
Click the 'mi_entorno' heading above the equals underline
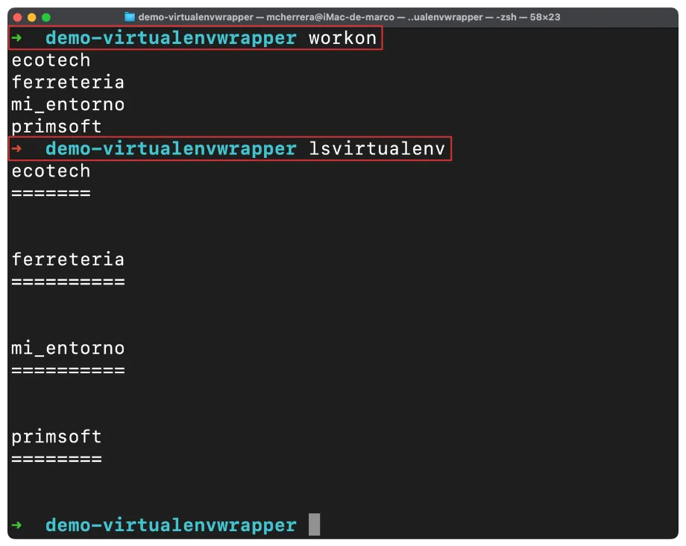68,348
